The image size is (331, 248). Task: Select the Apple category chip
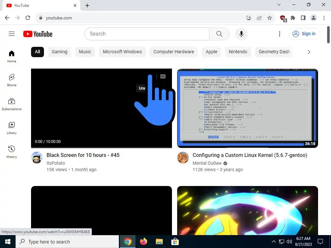[211, 52]
